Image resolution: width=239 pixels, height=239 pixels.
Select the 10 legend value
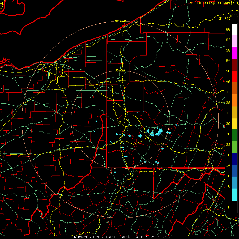(x=228, y=176)
